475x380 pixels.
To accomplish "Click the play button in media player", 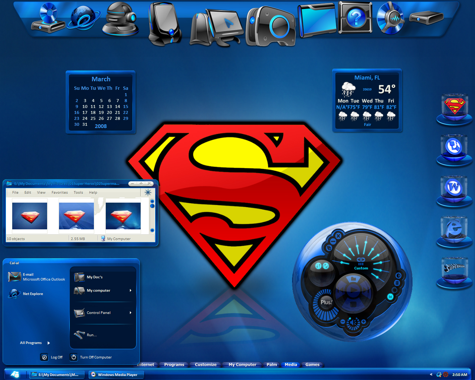I will (x=354, y=290).
